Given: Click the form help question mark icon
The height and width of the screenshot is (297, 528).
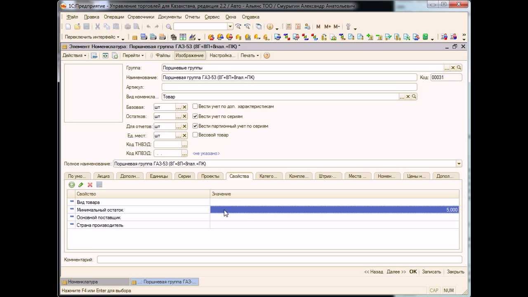Looking at the screenshot, I should click(x=266, y=55).
